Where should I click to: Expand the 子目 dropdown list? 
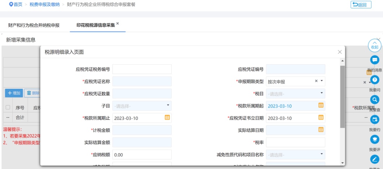(168, 105)
